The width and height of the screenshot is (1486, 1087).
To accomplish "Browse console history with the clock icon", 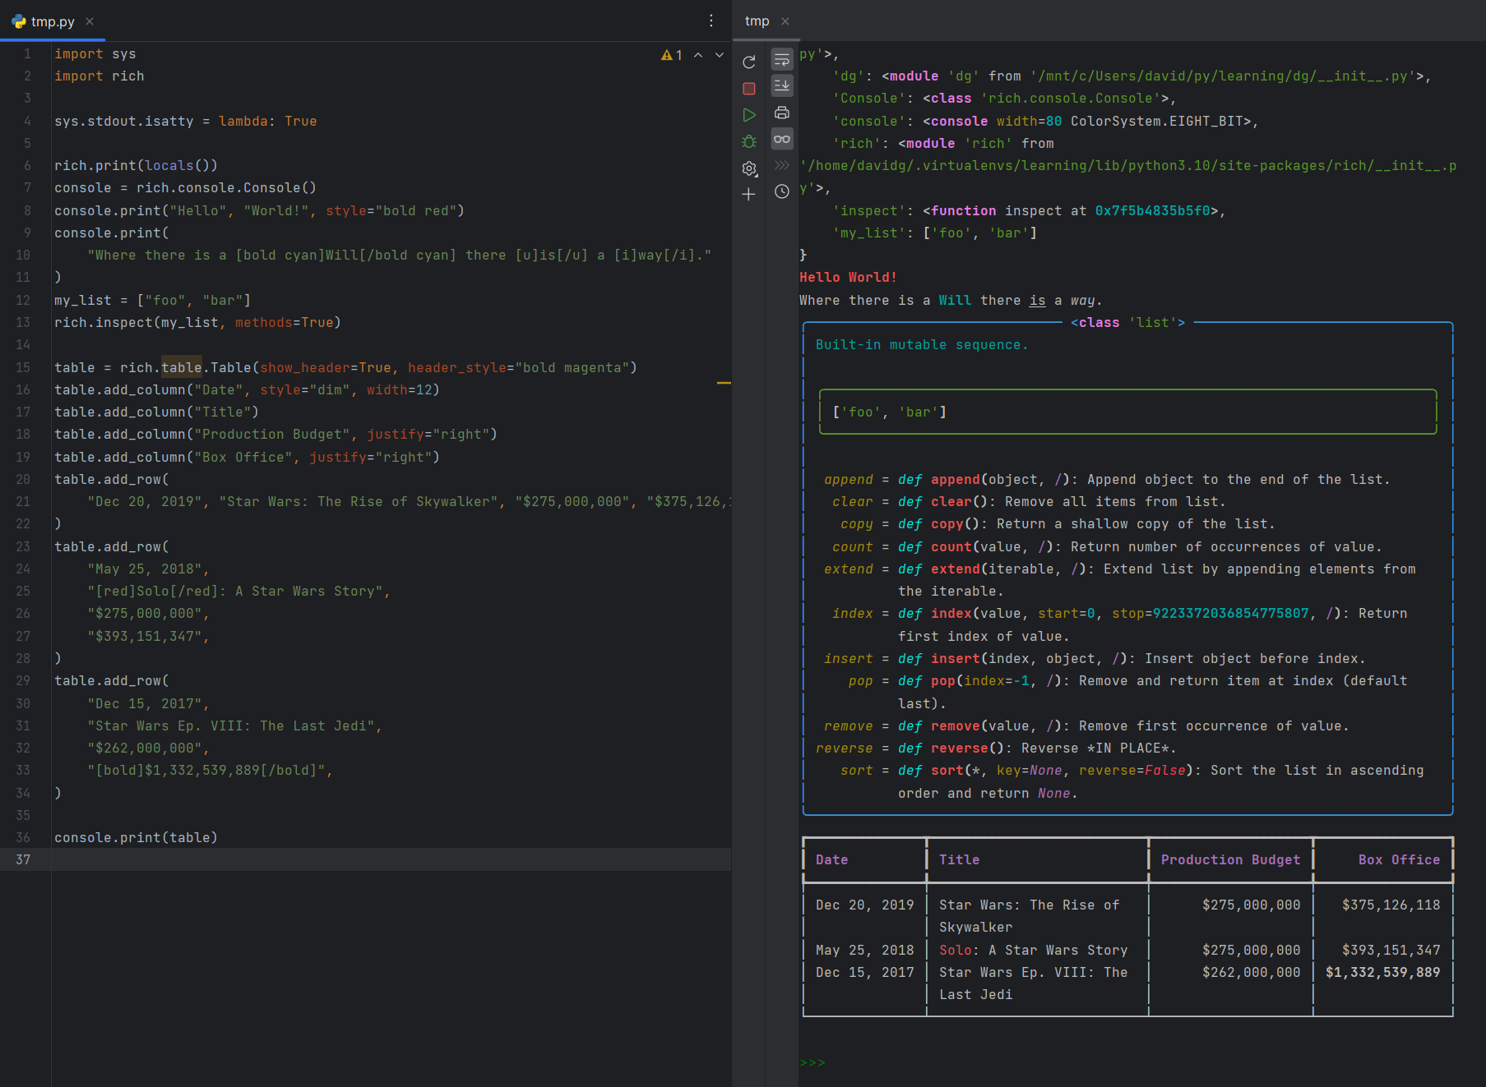I will pyautogui.click(x=782, y=191).
